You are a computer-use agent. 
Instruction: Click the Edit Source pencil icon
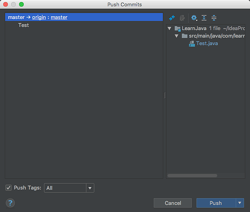(182, 18)
